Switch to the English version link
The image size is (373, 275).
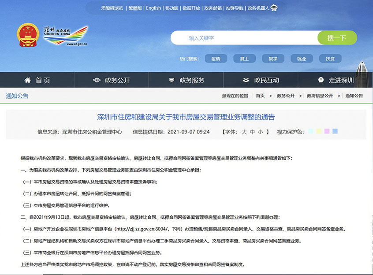click(x=153, y=8)
